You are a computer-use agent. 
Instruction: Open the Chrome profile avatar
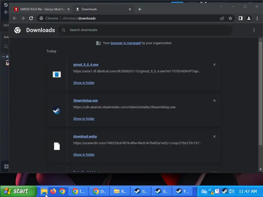[x=249, y=18]
